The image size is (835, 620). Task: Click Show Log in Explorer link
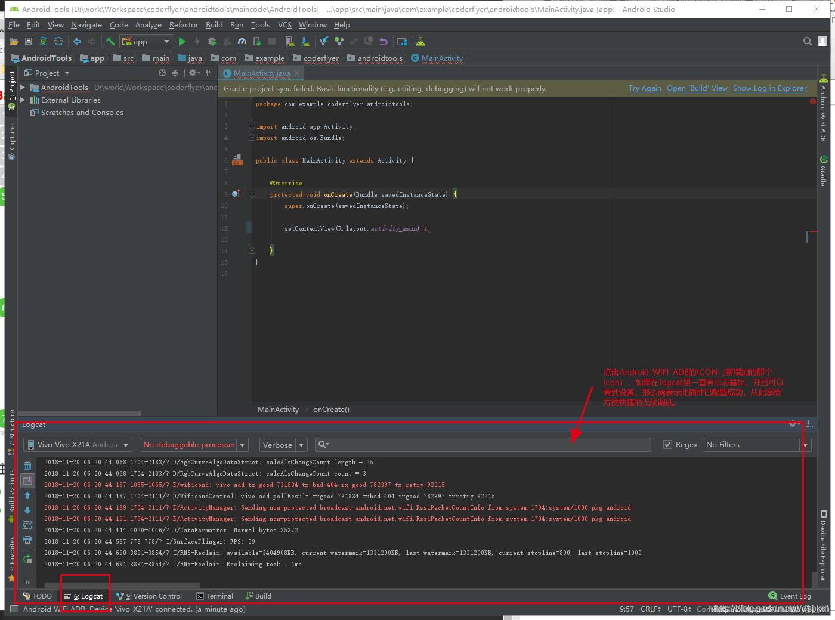point(769,88)
